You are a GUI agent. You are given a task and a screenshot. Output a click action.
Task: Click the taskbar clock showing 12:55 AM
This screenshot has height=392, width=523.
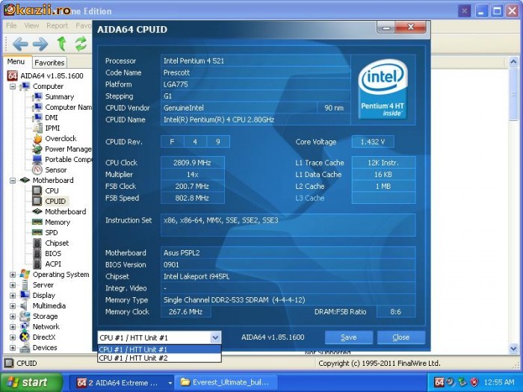pyautogui.click(x=499, y=382)
